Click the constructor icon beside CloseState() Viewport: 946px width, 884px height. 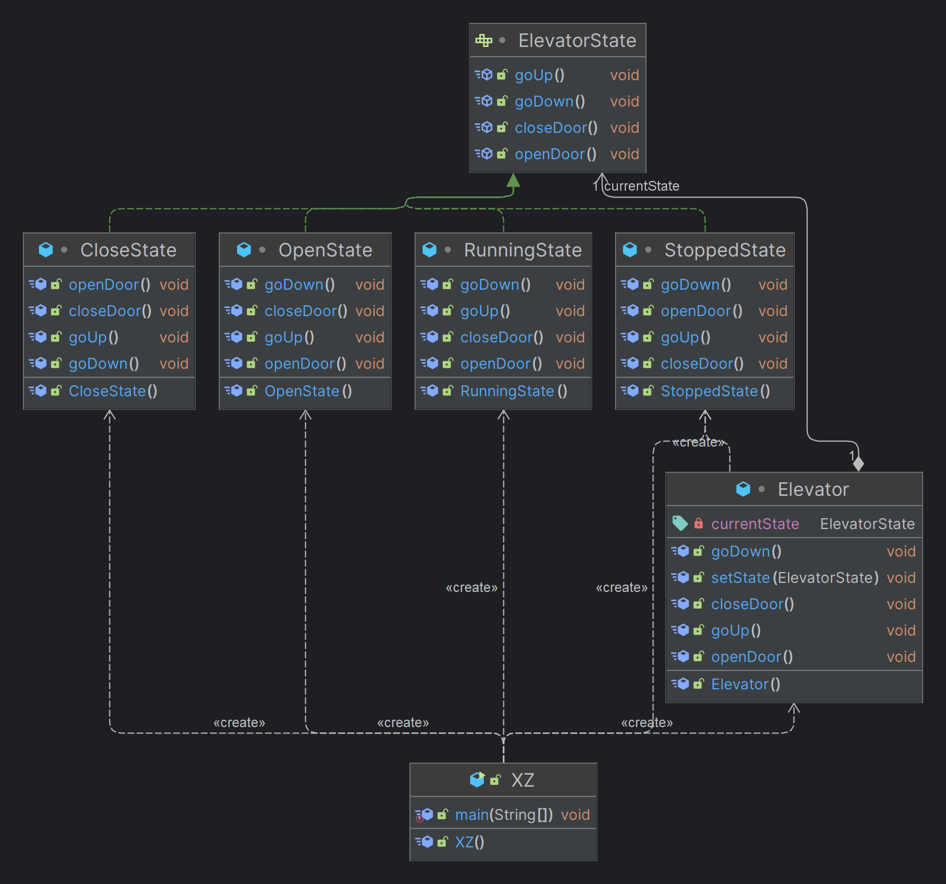38,390
